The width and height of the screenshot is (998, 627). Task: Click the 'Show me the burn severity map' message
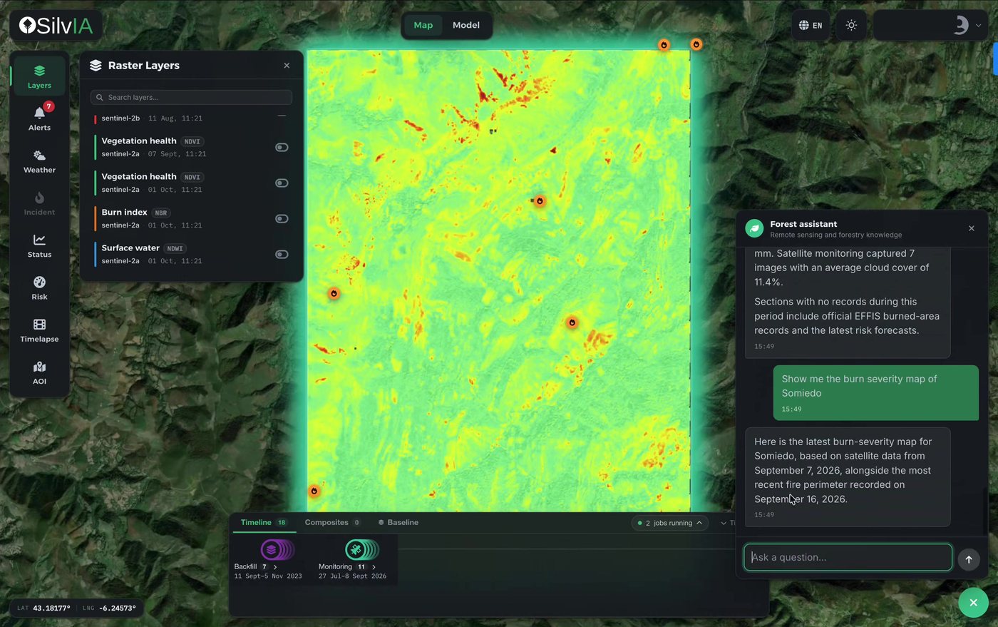(876, 393)
